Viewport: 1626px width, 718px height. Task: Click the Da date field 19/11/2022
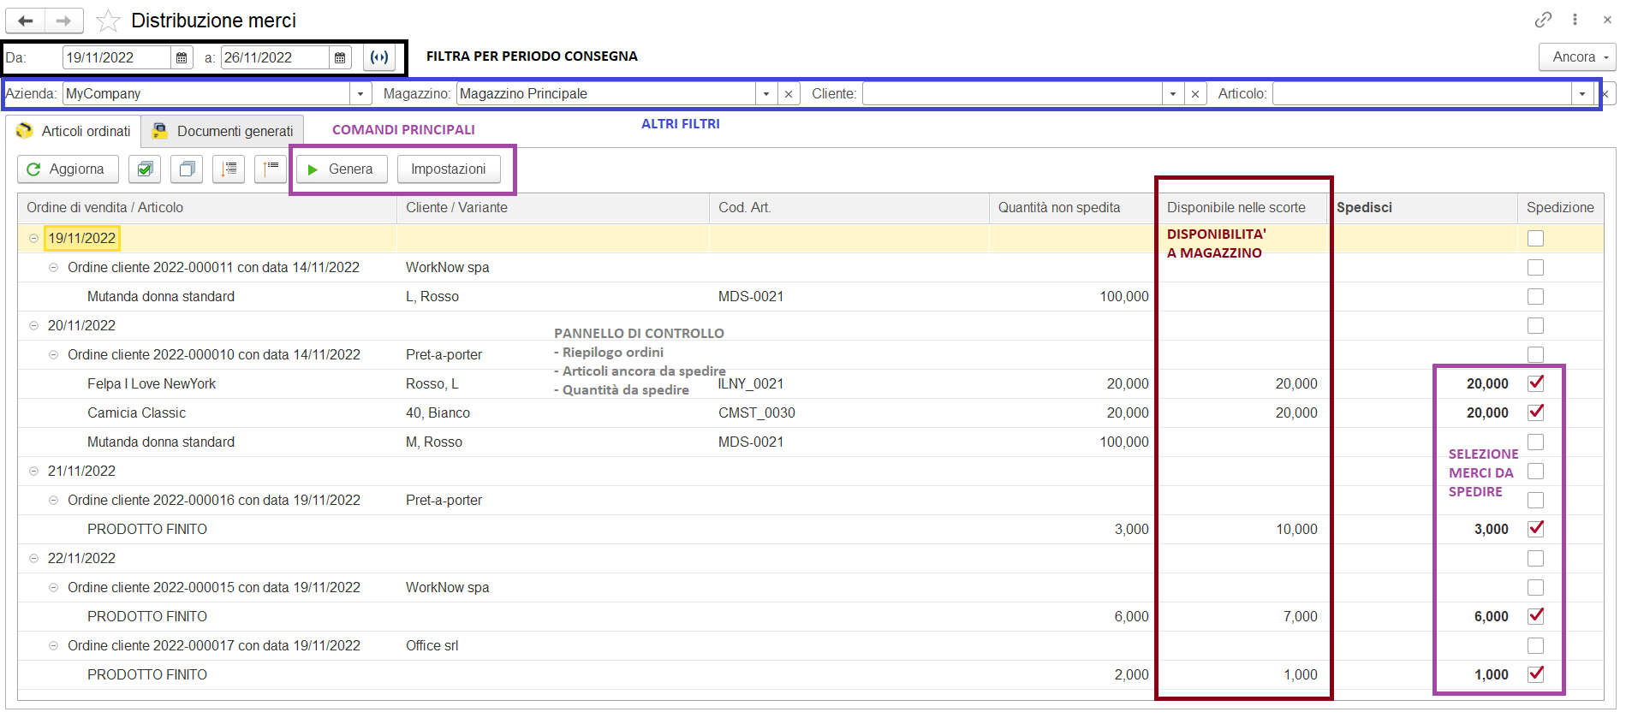(x=116, y=57)
